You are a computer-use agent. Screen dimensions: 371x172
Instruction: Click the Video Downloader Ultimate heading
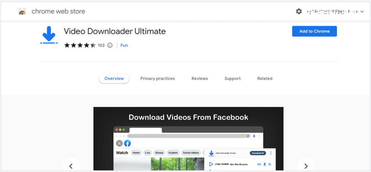click(x=115, y=31)
